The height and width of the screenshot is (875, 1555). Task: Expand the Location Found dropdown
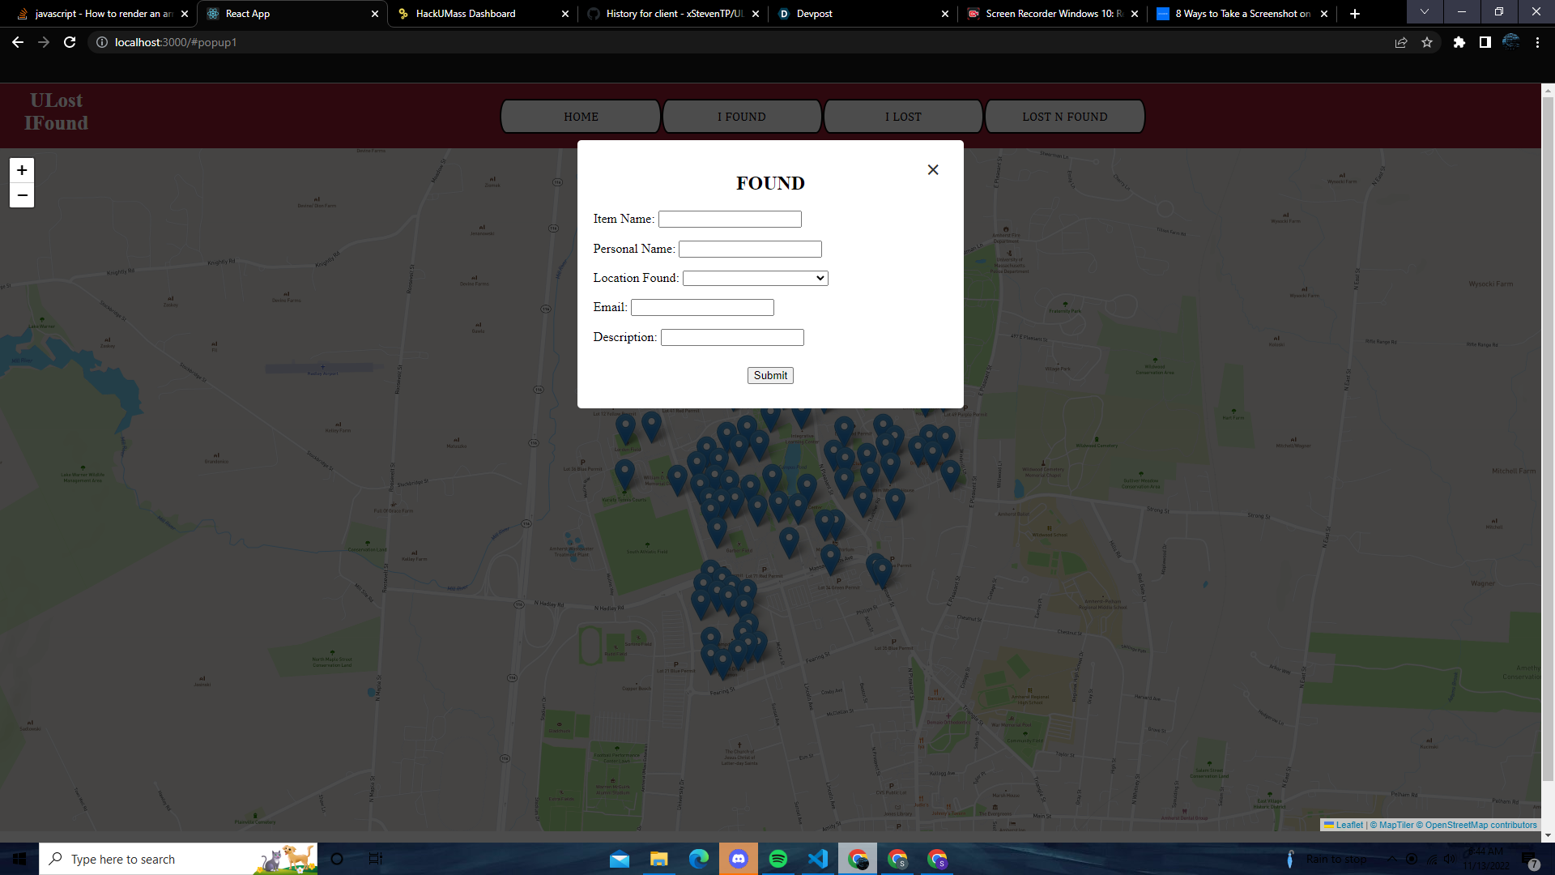pyautogui.click(x=755, y=278)
